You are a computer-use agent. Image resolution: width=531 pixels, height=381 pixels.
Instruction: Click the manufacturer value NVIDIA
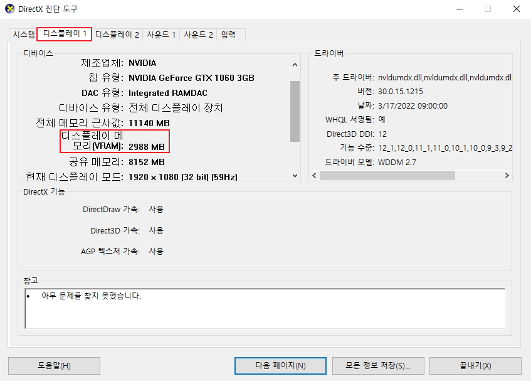coord(142,63)
